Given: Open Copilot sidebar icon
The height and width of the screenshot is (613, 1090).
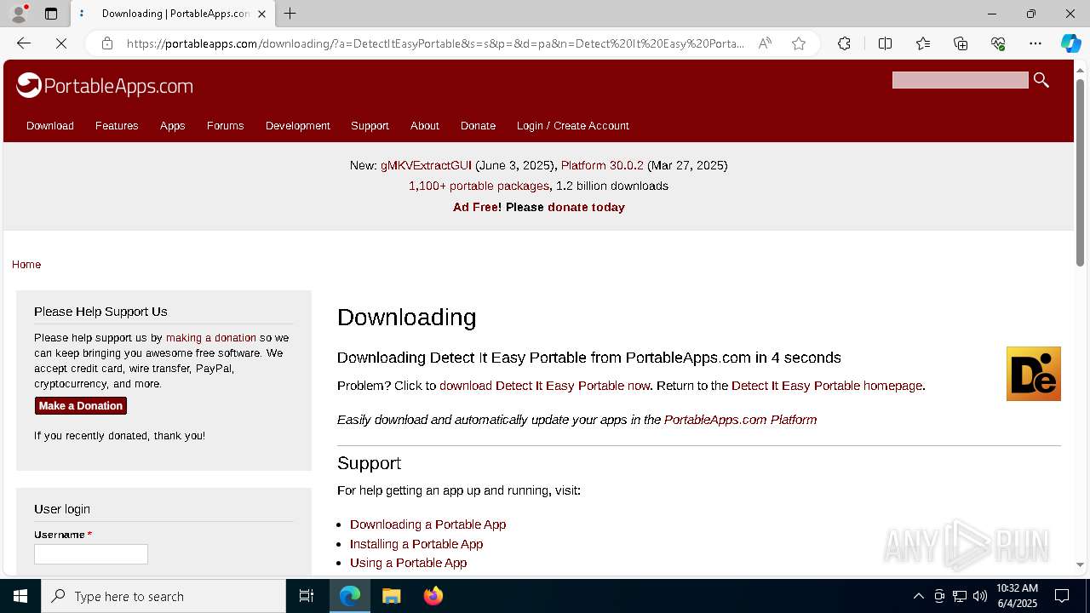Looking at the screenshot, I should point(1070,43).
